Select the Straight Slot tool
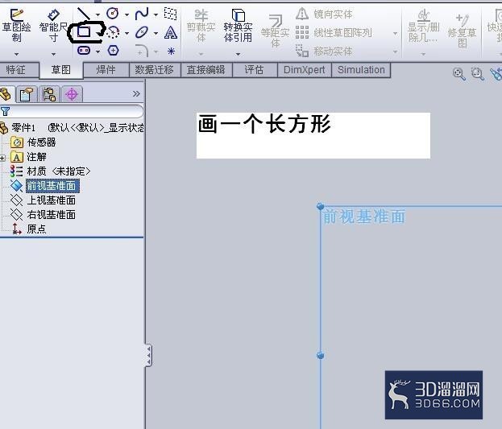Image resolution: width=502 pixels, height=429 pixels. click(84, 50)
